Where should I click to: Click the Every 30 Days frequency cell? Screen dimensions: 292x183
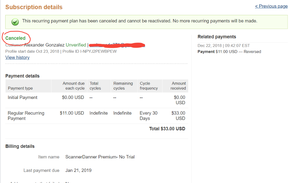148,116
